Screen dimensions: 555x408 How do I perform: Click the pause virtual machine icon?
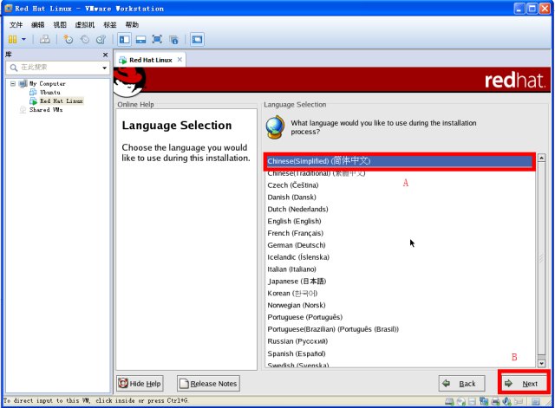pyautogui.click(x=12, y=39)
